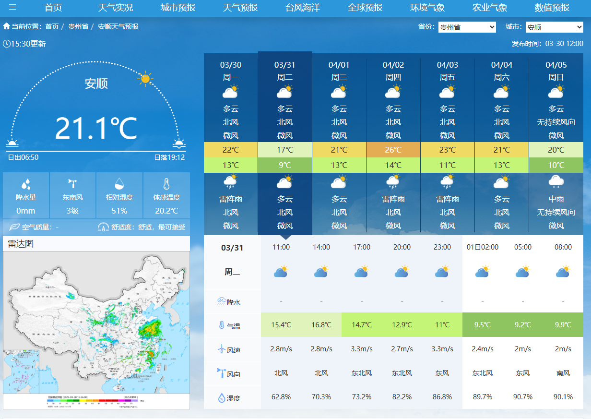591x419 pixels.
Task: Click the 04/02 night thunderstorm icon
Action: click(x=393, y=182)
